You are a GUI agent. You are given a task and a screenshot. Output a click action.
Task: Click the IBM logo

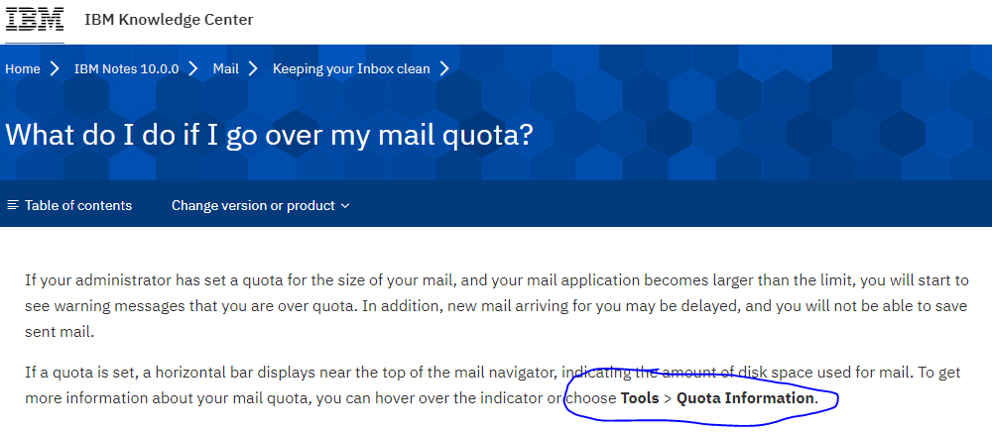pos(35,19)
